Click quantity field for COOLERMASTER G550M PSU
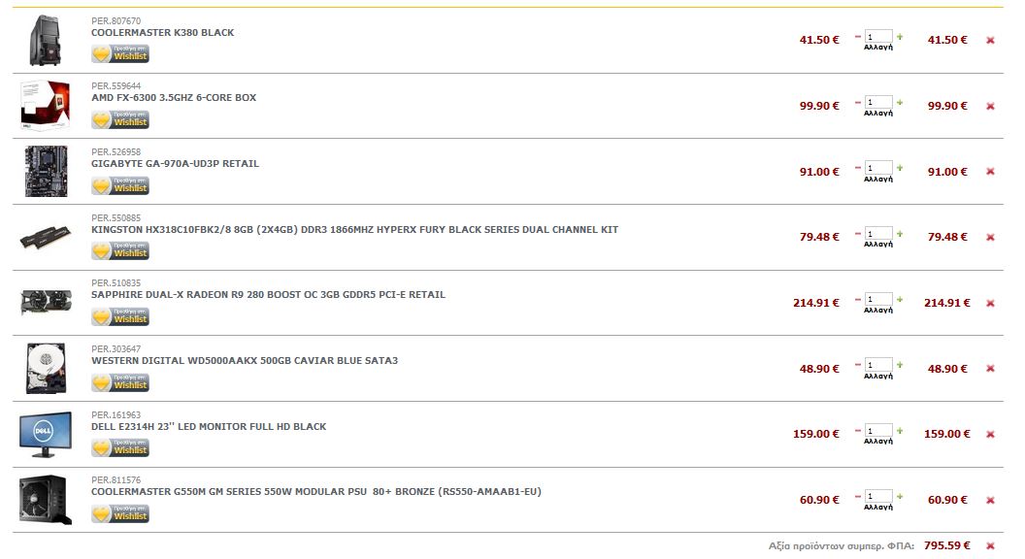1025x559 pixels. 878,496
